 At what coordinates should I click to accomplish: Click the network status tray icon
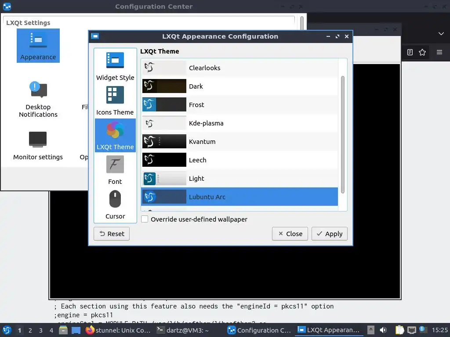411,330
